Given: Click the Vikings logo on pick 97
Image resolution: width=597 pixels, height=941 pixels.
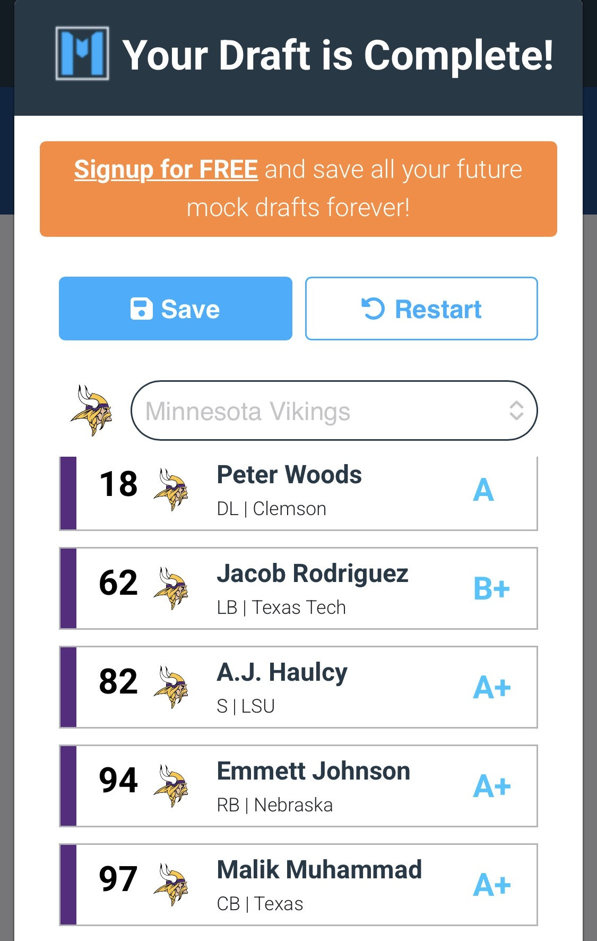Looking at the screenshot, I should point(171,885).
